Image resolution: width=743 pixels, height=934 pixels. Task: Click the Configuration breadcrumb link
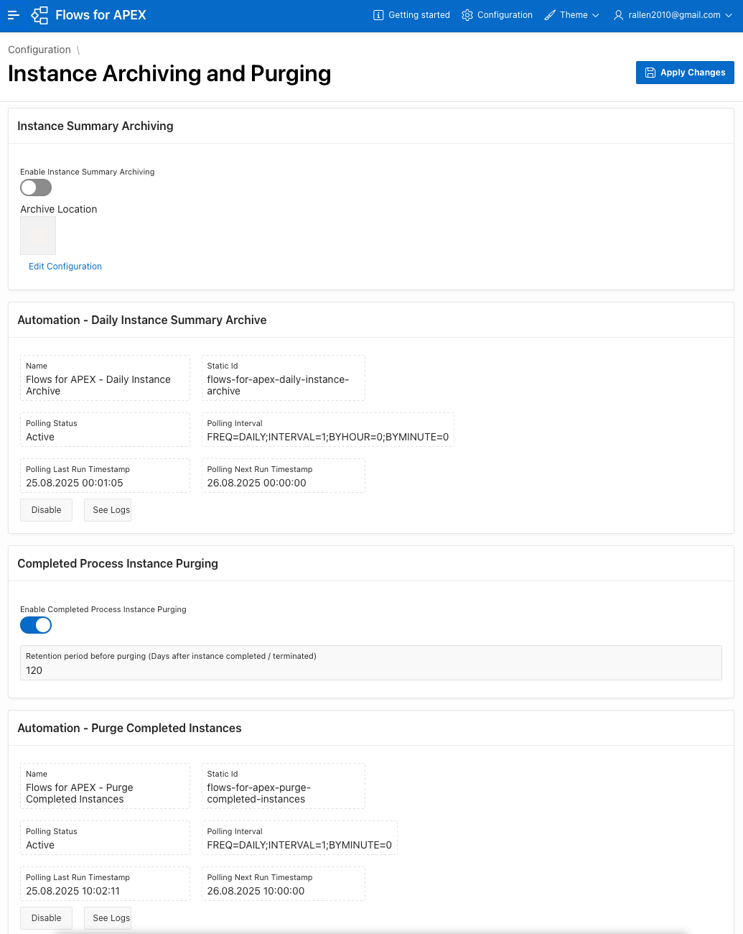click(x=39, y=50)
